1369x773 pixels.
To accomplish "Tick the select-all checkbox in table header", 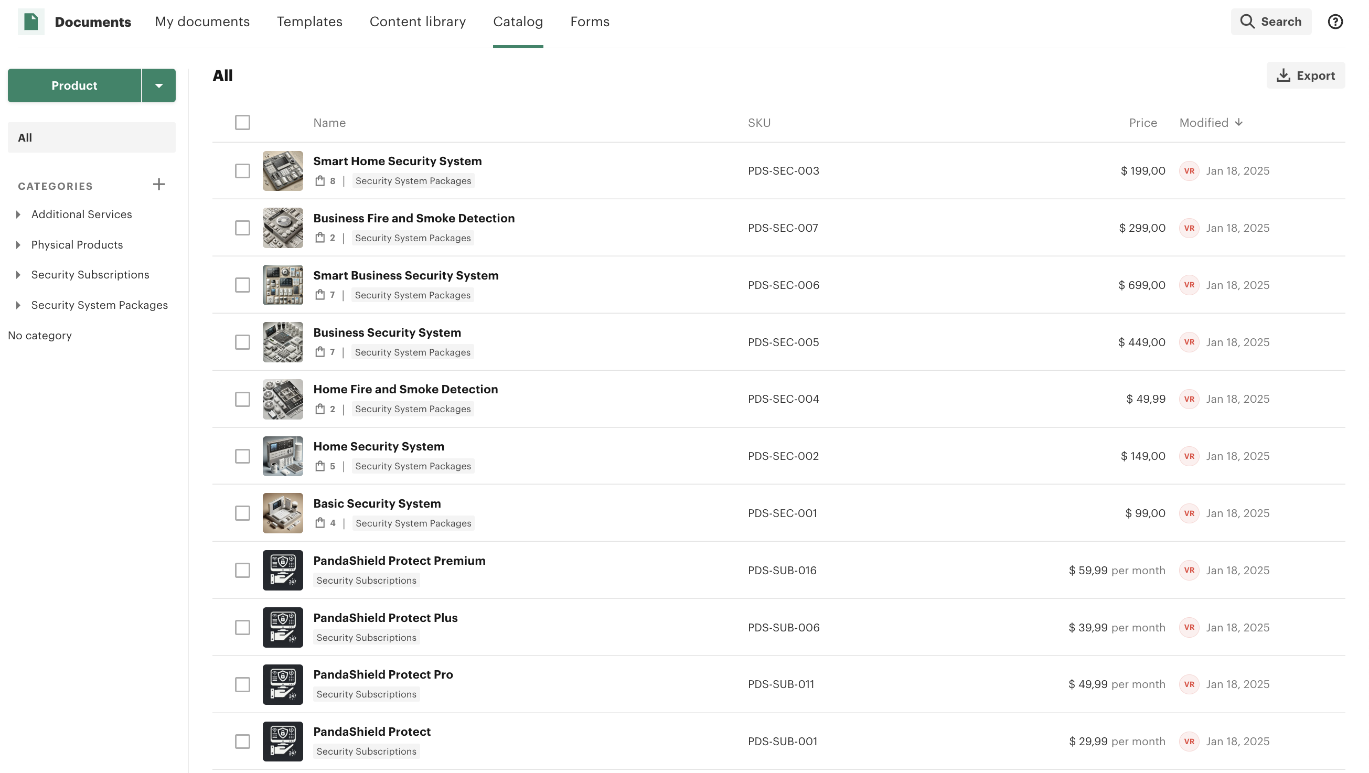I will tap(242, 123).
